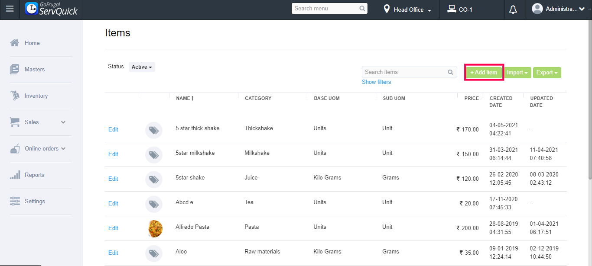
Task: Click the Search items magnifier icon
Action: point(451,72)
